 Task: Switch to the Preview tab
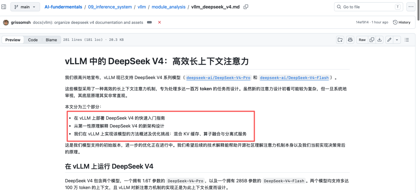[13, 40]
